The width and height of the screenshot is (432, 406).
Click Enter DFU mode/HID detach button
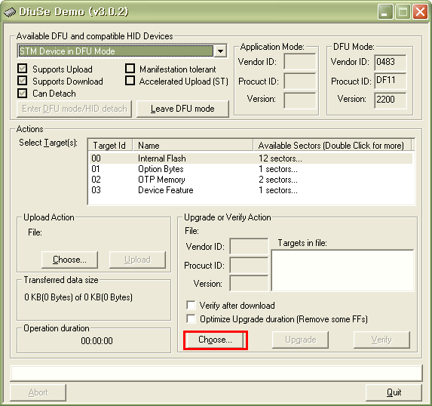coord(75,109)
